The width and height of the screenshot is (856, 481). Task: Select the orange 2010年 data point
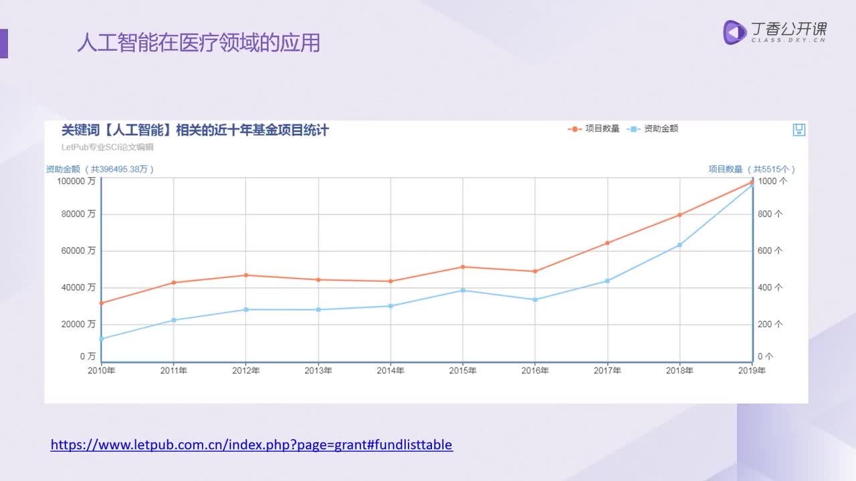(x=102, y=303)
